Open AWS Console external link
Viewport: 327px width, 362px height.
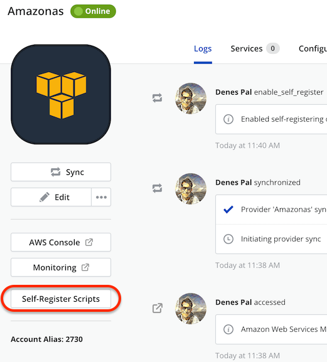tap(61, 242)
